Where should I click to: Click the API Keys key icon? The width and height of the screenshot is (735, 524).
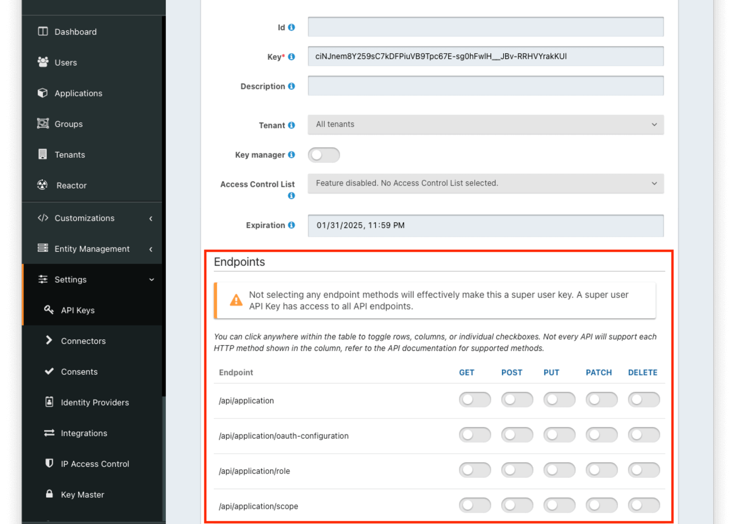(49, 310)
